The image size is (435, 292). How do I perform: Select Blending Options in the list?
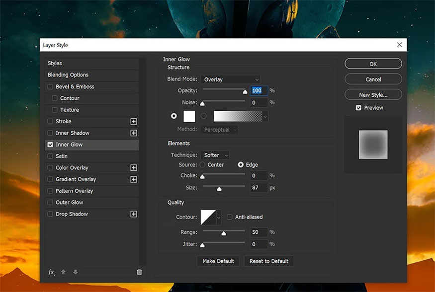(92, 75)
